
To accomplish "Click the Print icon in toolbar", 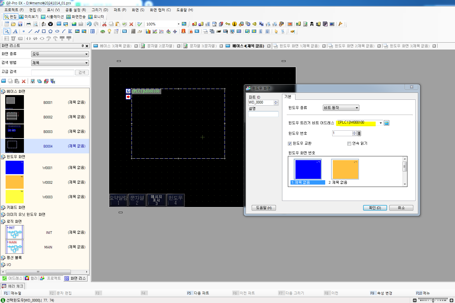I will (29, 24).
